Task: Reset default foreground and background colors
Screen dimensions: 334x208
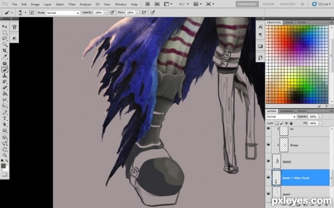Action: click(x=2, y=161)
